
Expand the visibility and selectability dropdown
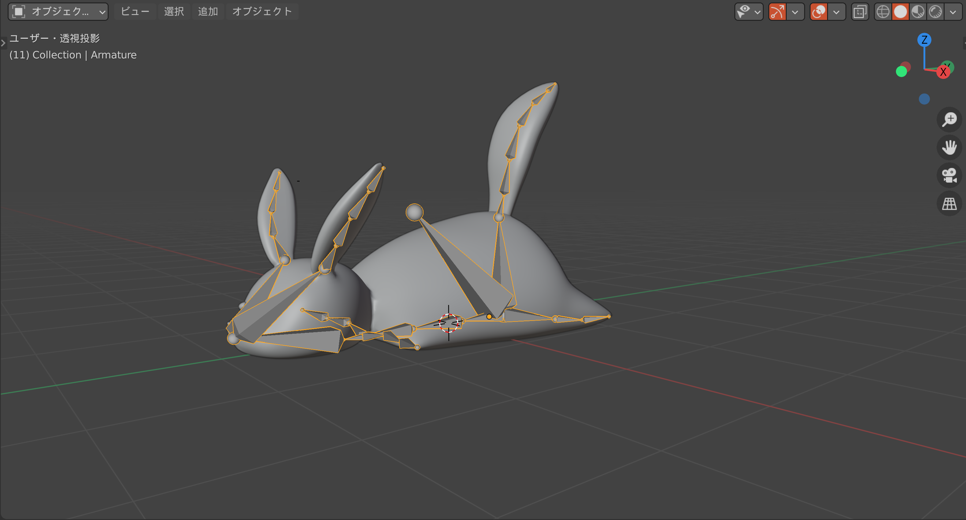[x=758, y=12]
